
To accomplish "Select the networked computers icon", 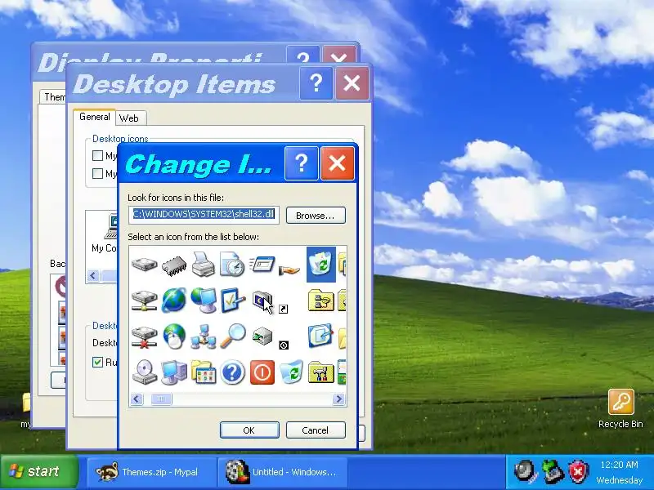I will point(204,336).
